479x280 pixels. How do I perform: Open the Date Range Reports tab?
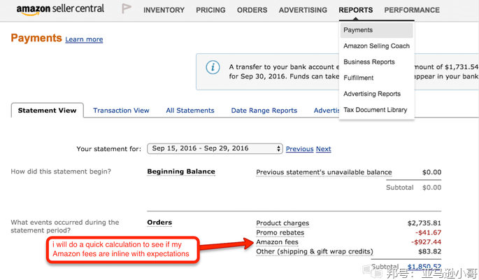(264, 111)
